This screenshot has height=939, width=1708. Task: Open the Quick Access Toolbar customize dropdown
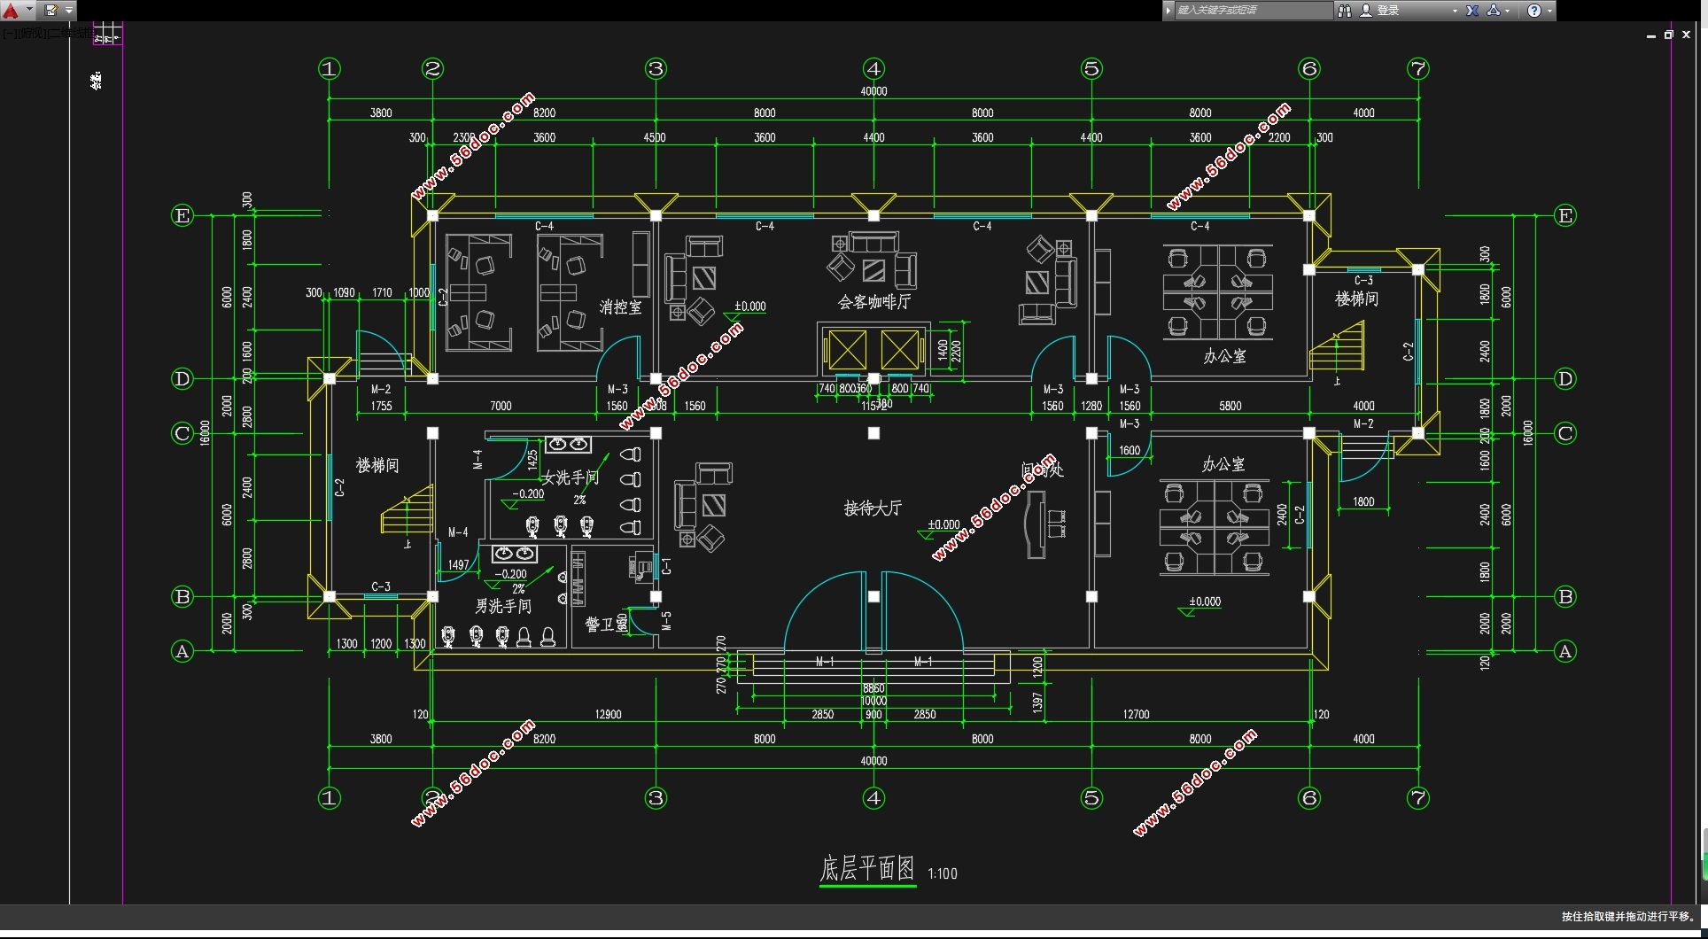pos(69,11)
